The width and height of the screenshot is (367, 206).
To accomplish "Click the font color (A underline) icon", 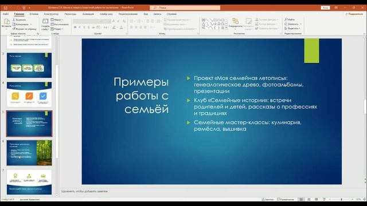I will click(x=122, y=27).
